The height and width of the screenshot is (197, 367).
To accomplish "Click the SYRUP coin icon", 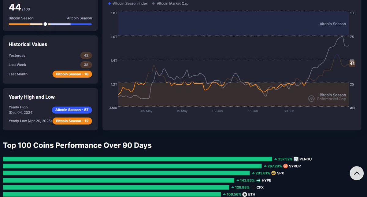I will click(x=285, y=166).
